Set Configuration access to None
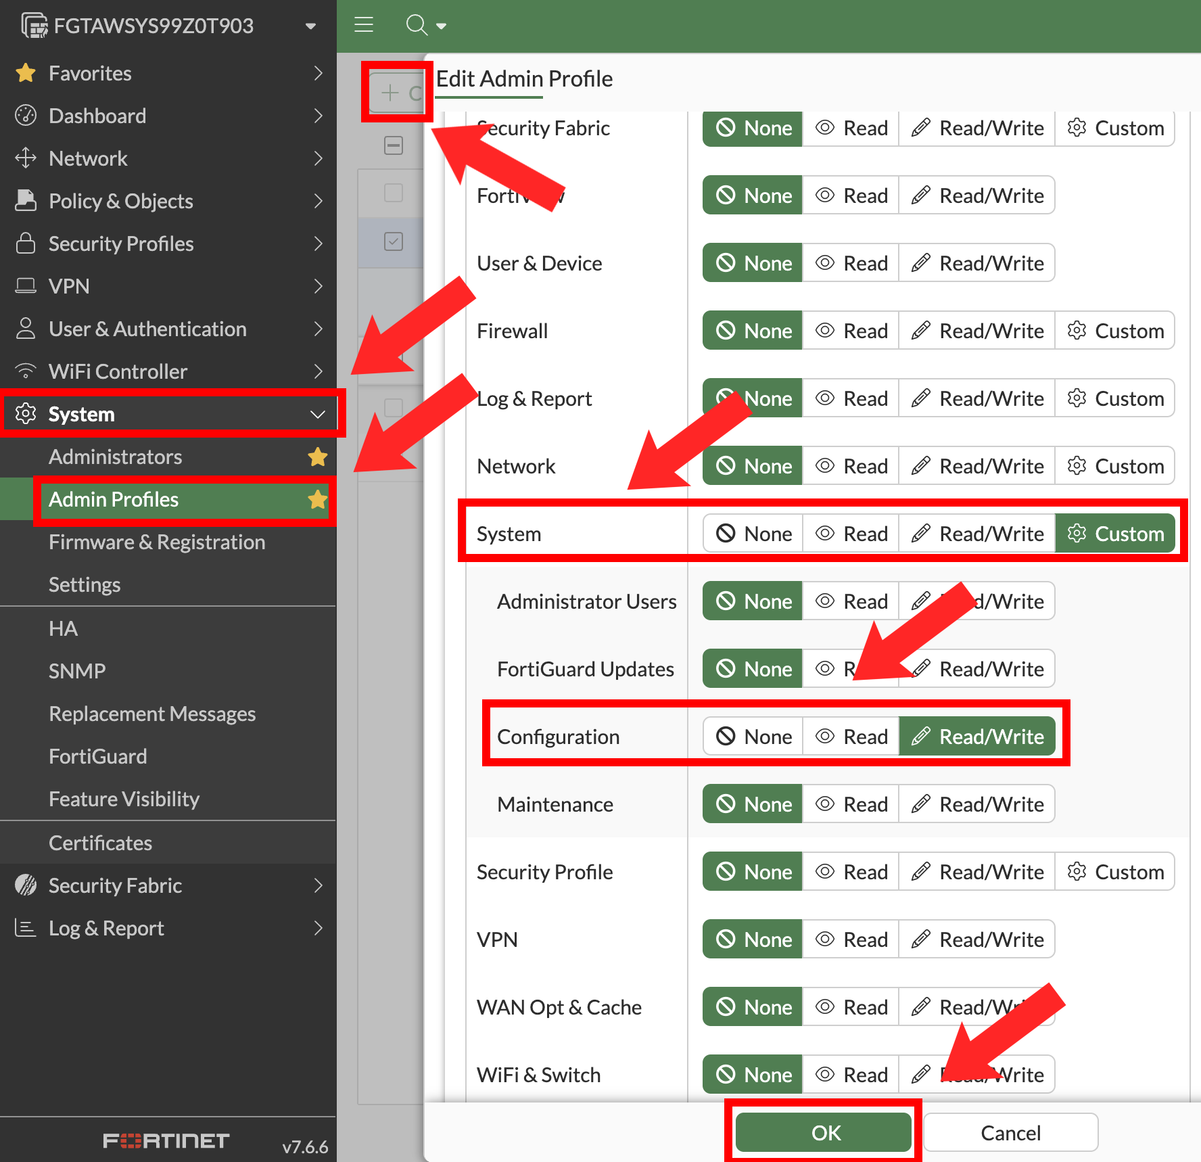Screen dimensions: 1201x1162 (x=753, y=737)
